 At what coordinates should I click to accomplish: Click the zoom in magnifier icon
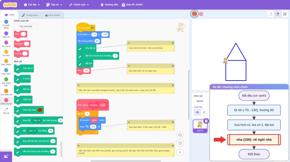(x=180, y=135)
